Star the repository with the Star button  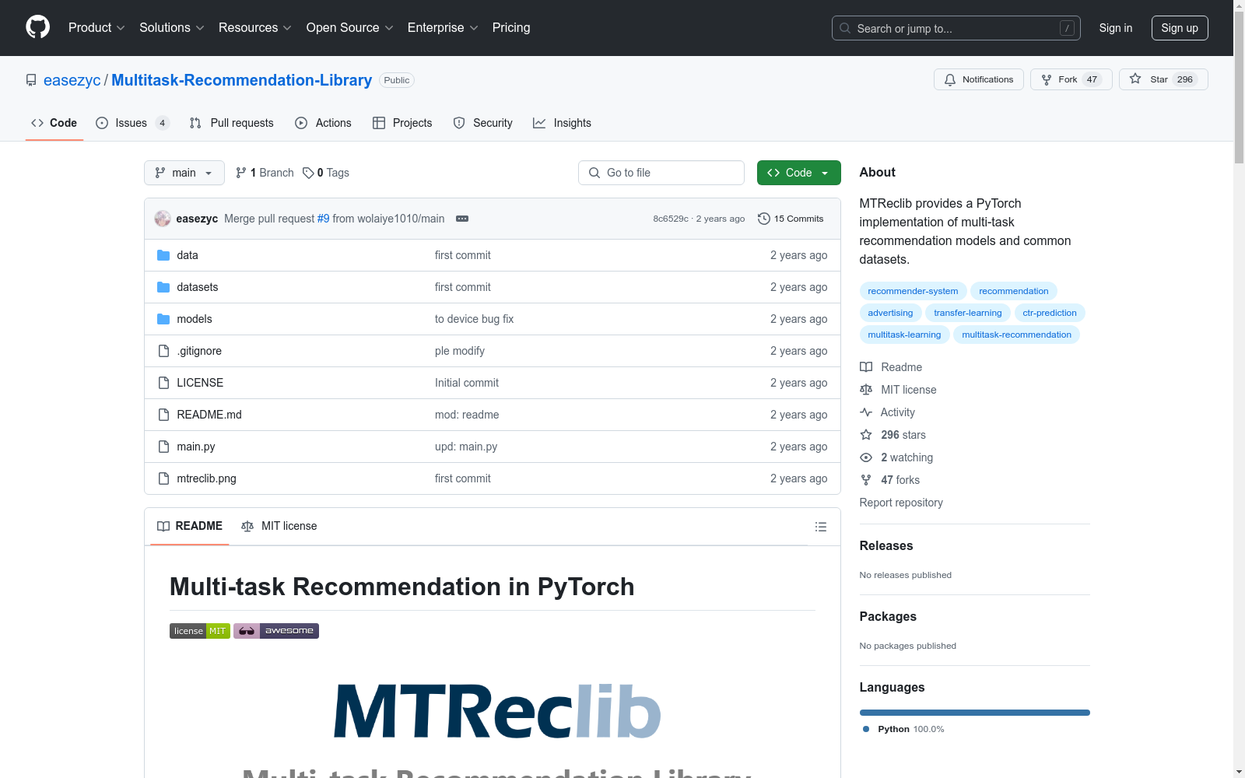(x=1163, y=79)
